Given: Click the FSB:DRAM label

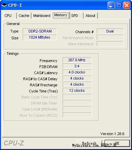Looking at the screenshot, I should pyautogui.click(x=48, y=67).
